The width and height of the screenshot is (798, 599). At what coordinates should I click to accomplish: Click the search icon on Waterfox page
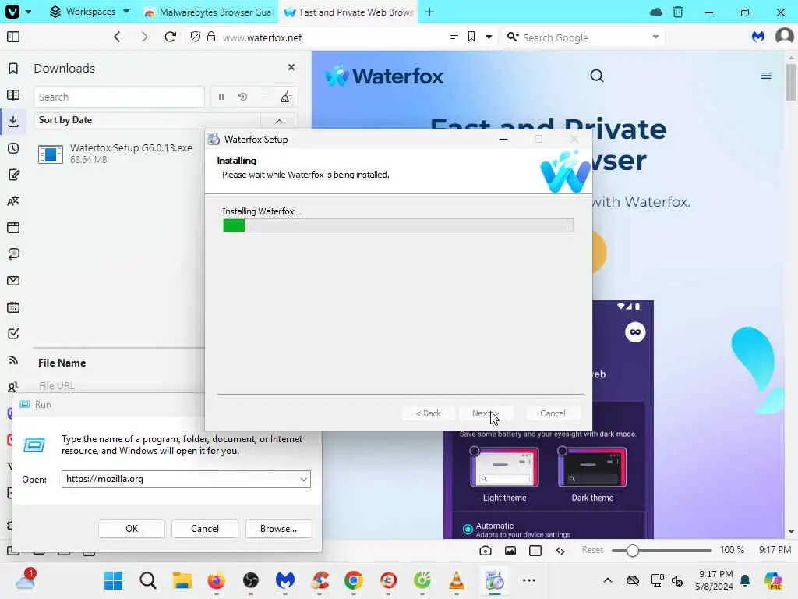coord(596,76)
